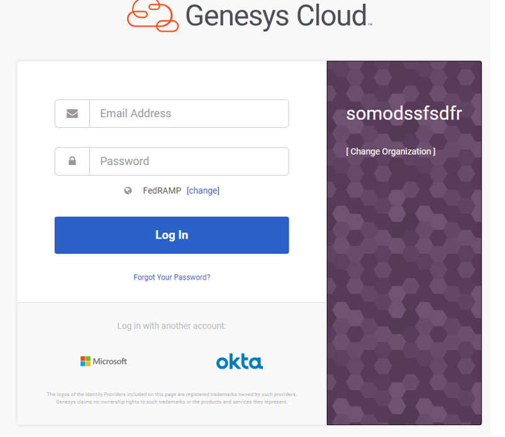Viewport: 505px width, 437px height.
Task: Sign in with the okta logo
Action: pos(240,361)
